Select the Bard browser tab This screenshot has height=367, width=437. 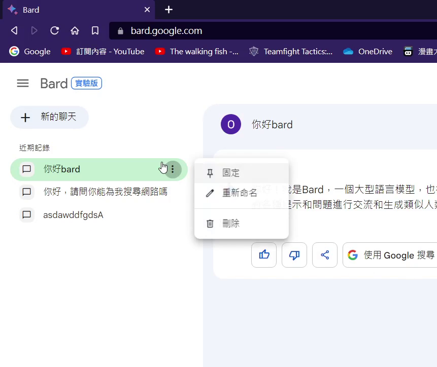pos(79,10)
